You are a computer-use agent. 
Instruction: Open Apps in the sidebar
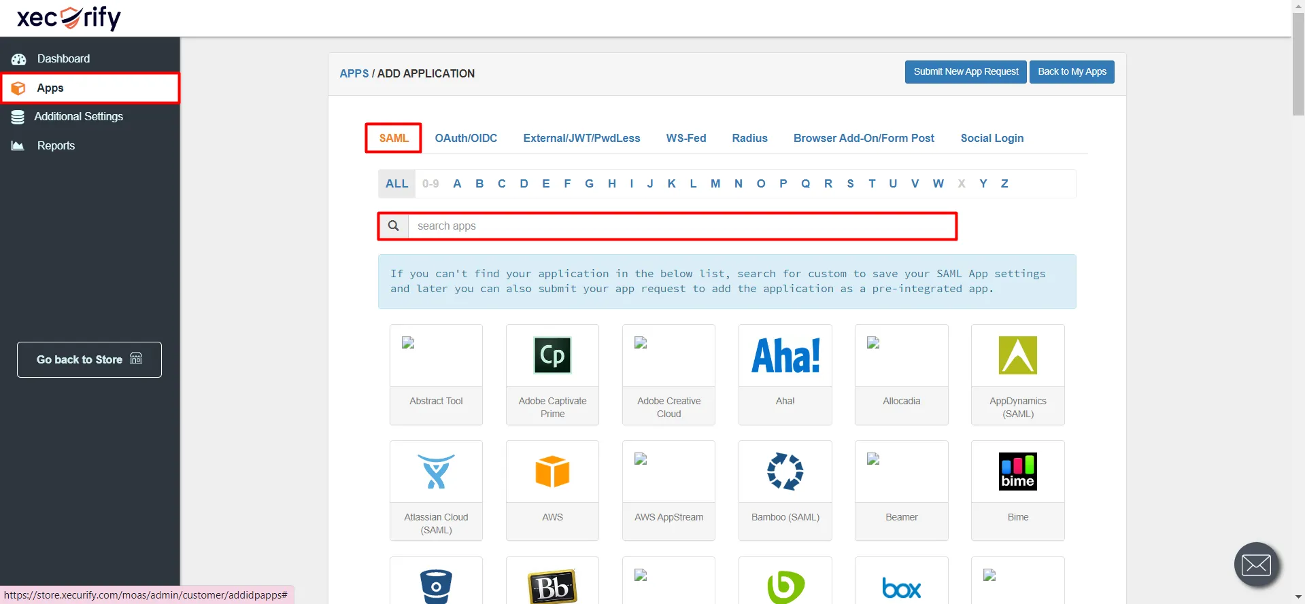click(x=90, y=88)
